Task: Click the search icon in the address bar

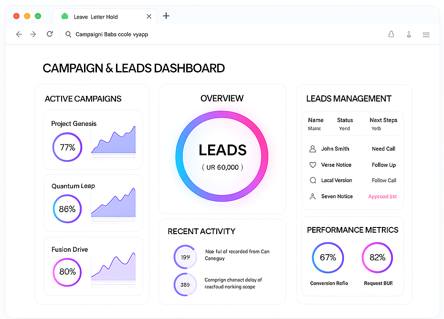Action: (68, 34)
